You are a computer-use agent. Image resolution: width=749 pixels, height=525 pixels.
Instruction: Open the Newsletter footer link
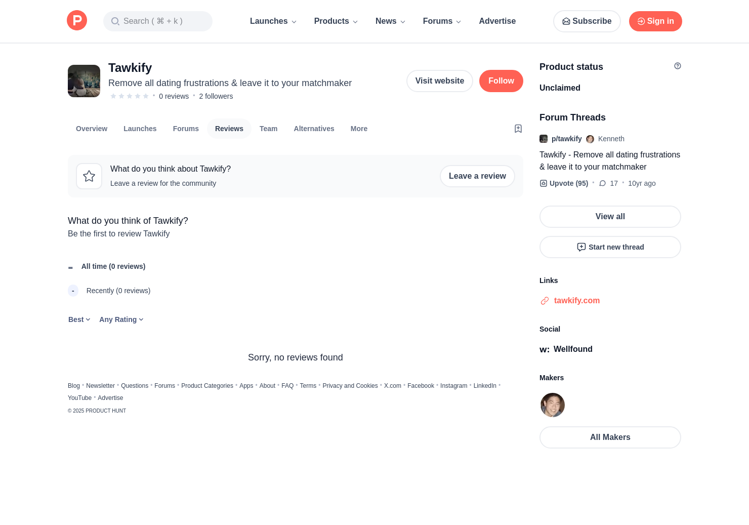point(100,386)
